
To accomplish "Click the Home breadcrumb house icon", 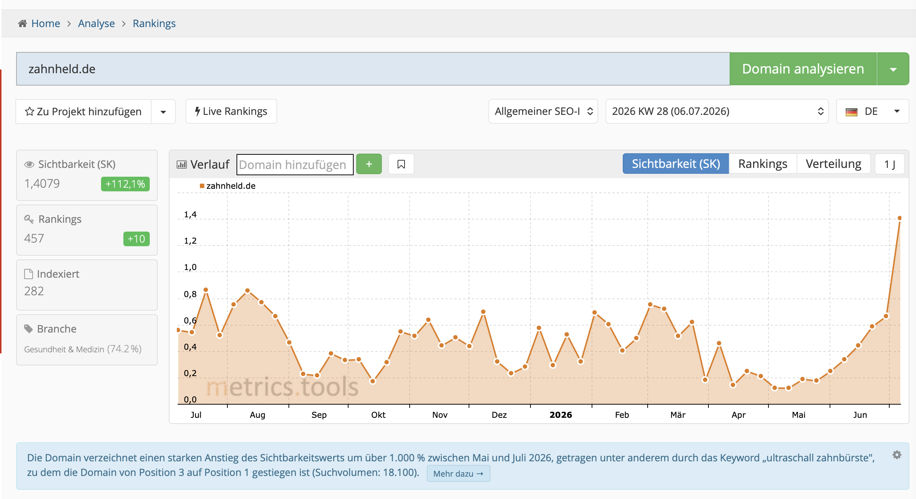I will point(22,23).
